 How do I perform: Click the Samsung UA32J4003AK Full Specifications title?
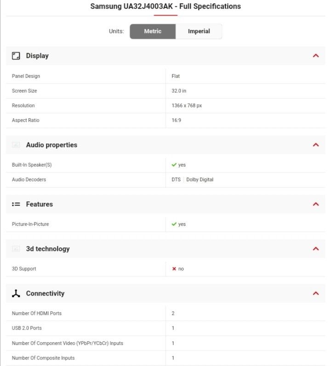tap(165, 6)
